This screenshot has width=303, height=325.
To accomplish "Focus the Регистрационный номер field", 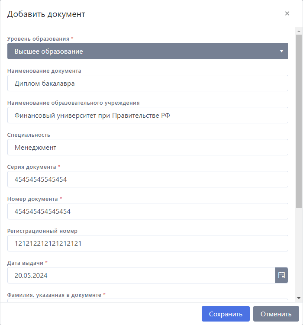I will coord(148,243).
